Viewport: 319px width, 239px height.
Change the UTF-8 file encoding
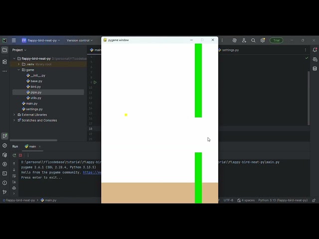[x=228, y=200]
